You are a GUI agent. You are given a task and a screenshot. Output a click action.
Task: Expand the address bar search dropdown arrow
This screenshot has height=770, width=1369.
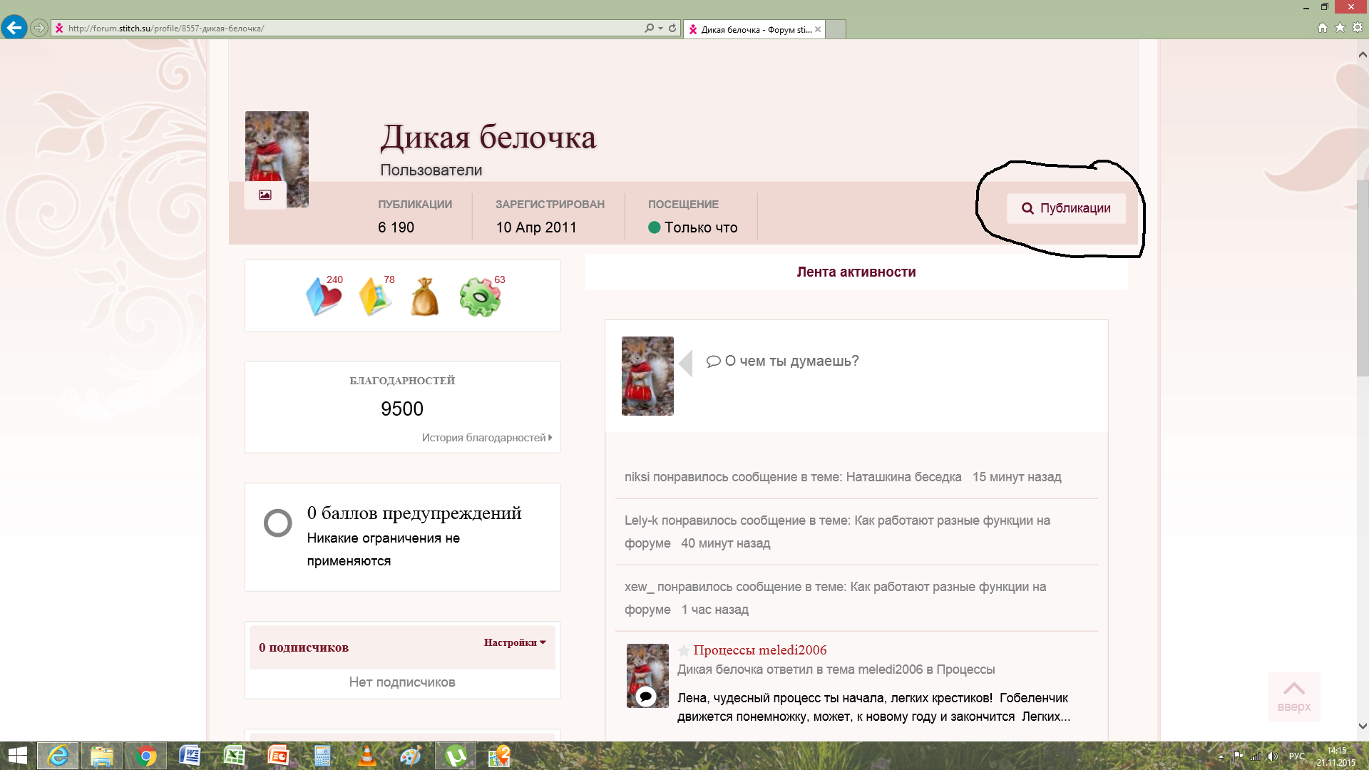point(661,29)
